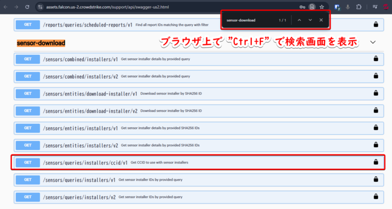Click lock icon for combined/installers/v1
This screenshot has width=392, height=209.
pyautogui.click(x=376, y=58)
